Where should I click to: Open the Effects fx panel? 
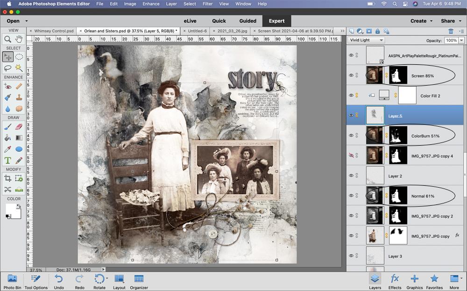(x=395, y=282)
